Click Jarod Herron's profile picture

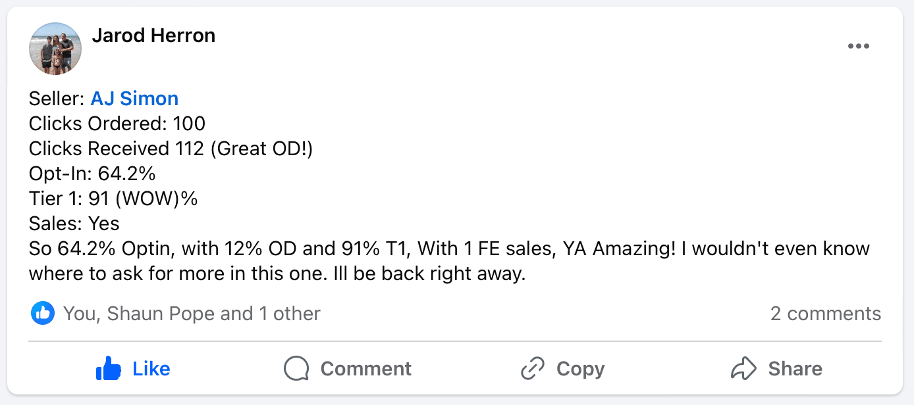click(x=55, y=49)
